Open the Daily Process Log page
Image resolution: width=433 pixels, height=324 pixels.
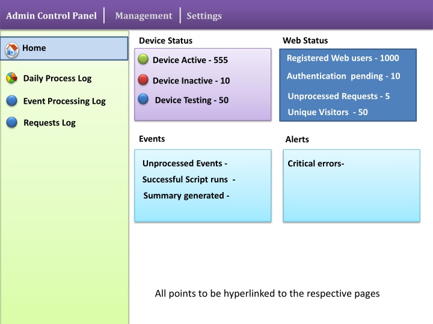[x=57, y=78]
